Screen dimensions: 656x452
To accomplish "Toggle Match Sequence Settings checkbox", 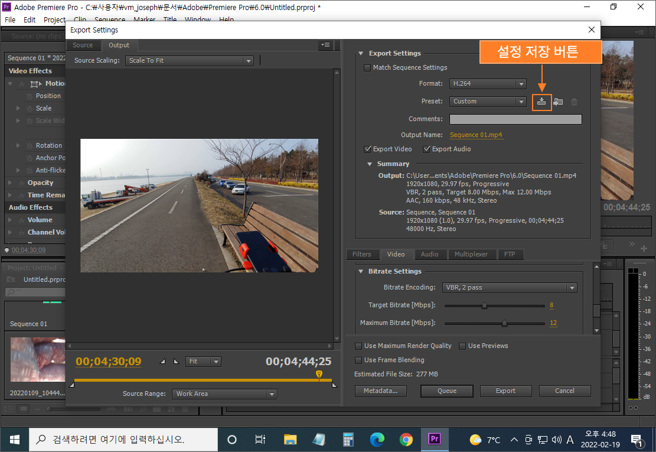I will click(367, 68).
